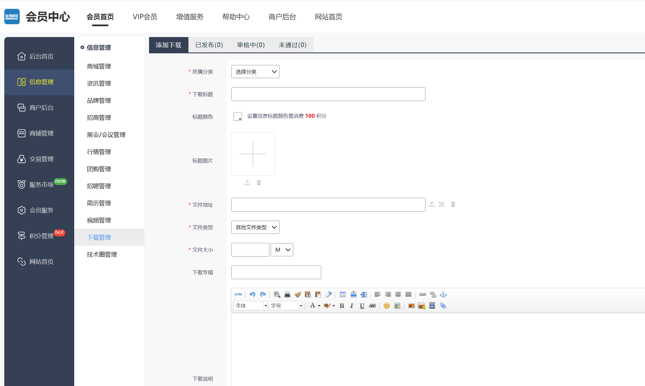Click the paperclip attachment icon
Screen dimensions: 645x386
tap(443, 306)
